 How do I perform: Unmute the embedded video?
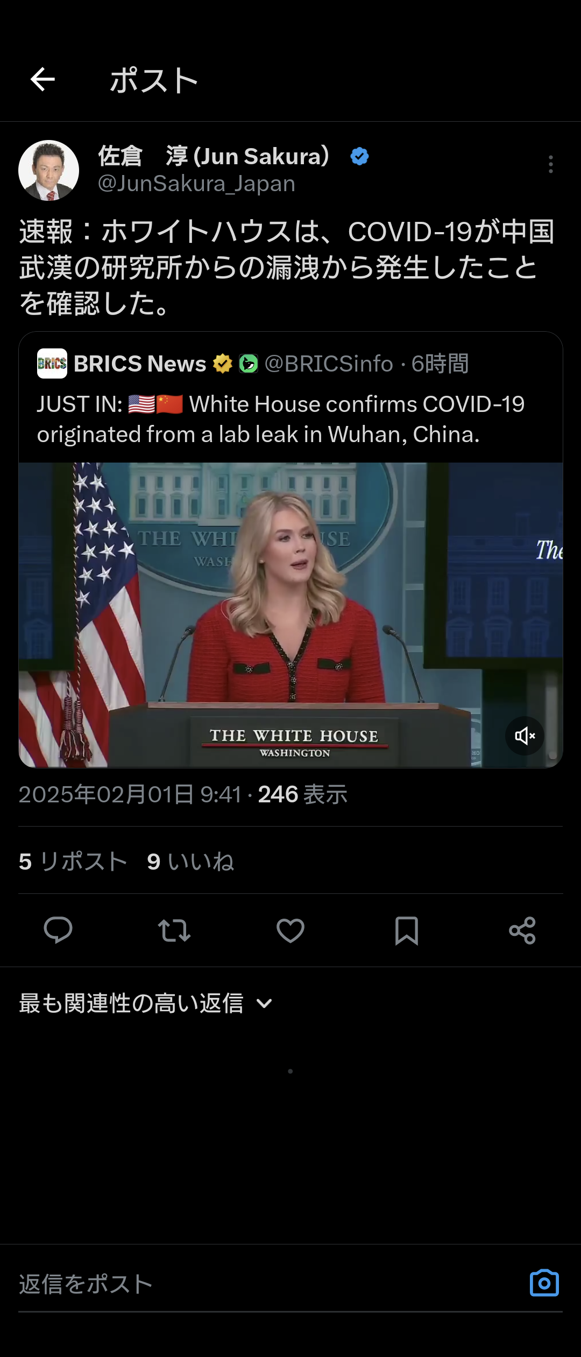(x=525, y=736)
